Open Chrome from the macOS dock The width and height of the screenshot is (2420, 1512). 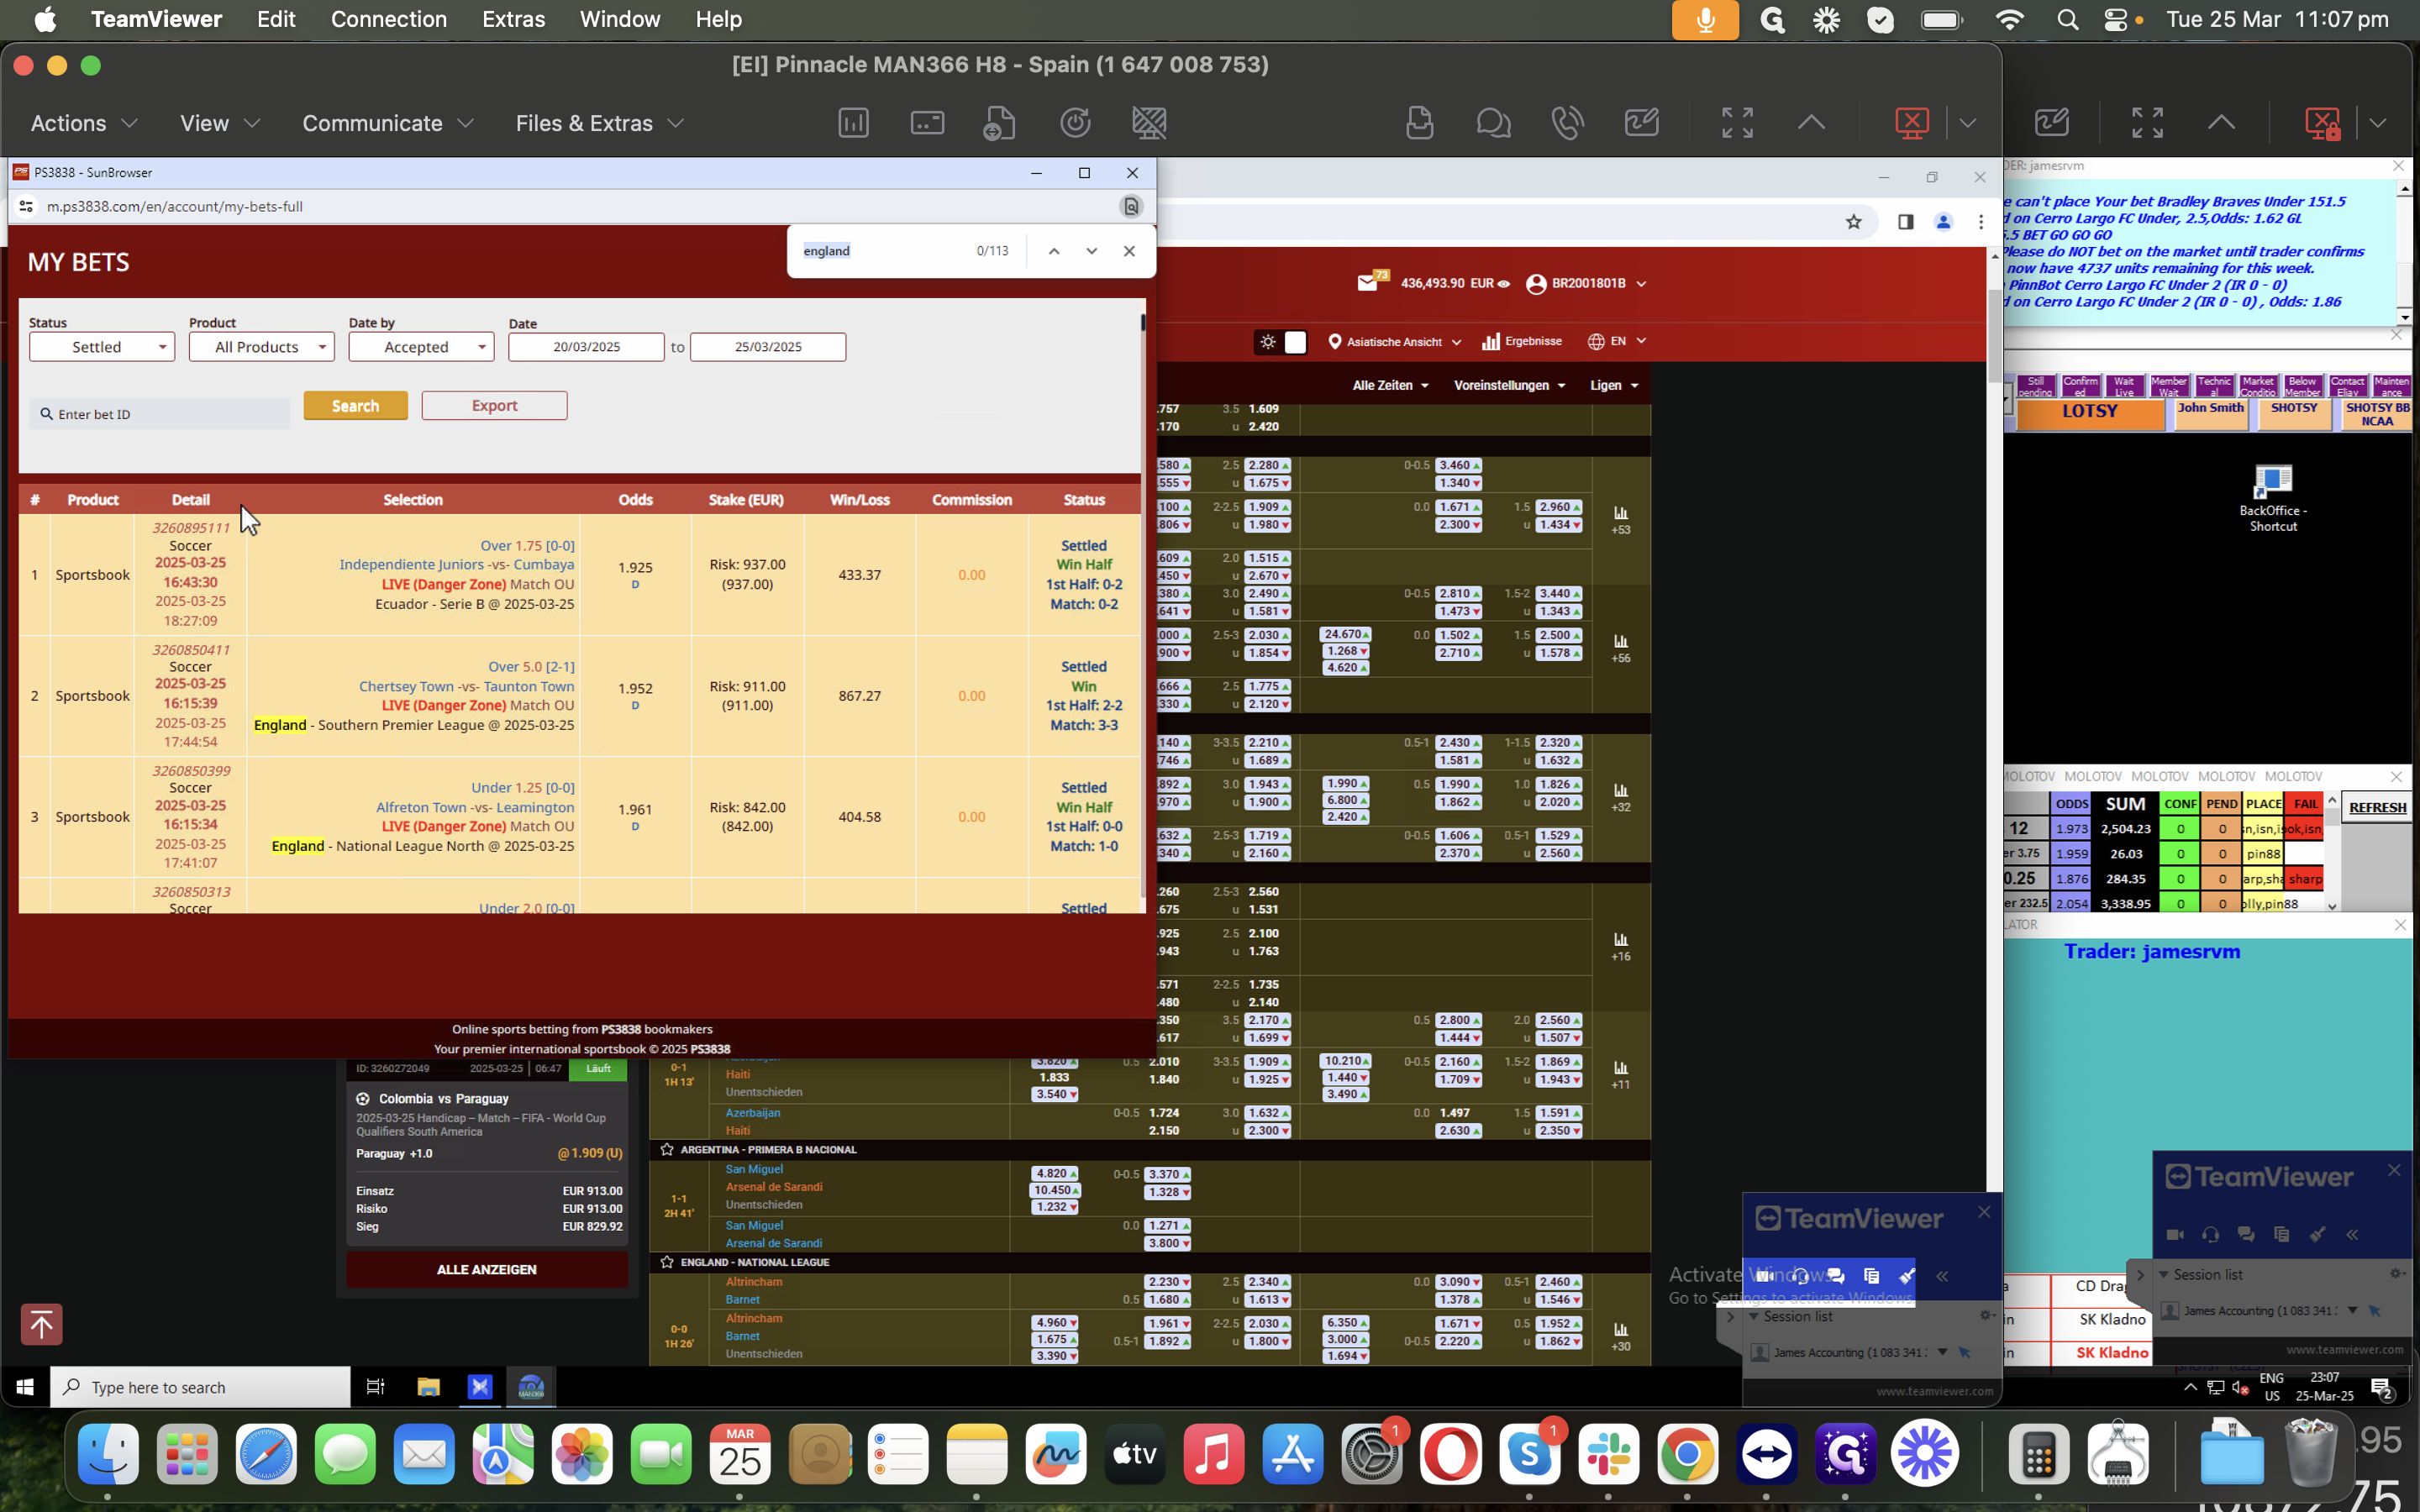pos(1687,1454)
